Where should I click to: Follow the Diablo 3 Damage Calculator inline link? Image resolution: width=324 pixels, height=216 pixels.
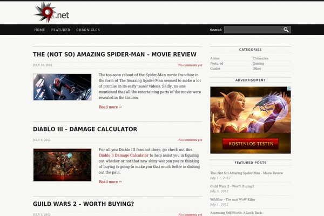(124, 155)
